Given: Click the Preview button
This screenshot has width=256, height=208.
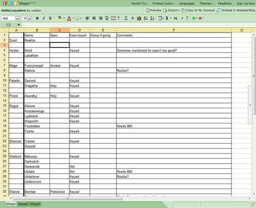Looking at the screenshot, I should [x=154, y=10].
